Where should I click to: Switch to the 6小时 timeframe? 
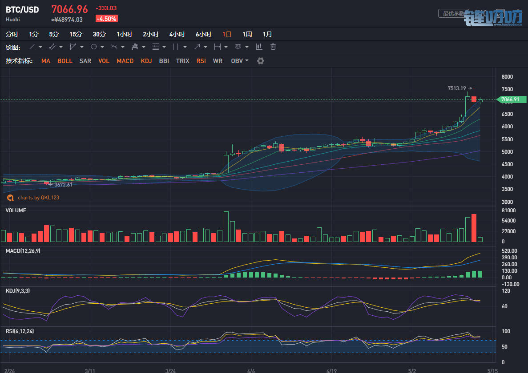[203, 34]
